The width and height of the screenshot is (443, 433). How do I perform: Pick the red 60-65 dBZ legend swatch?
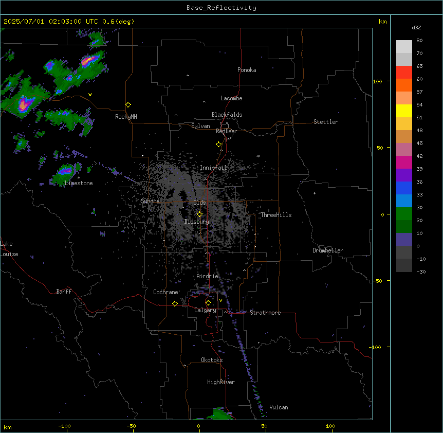pos(404,73)
